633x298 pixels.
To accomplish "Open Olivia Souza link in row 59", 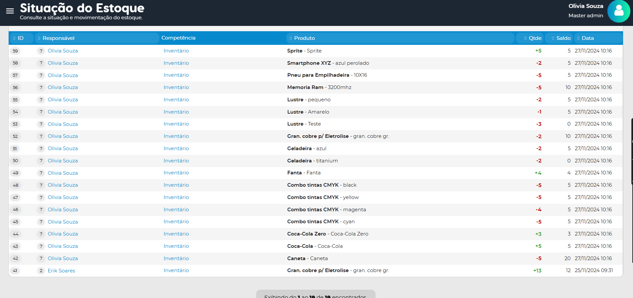I will [x=63, y=51].
